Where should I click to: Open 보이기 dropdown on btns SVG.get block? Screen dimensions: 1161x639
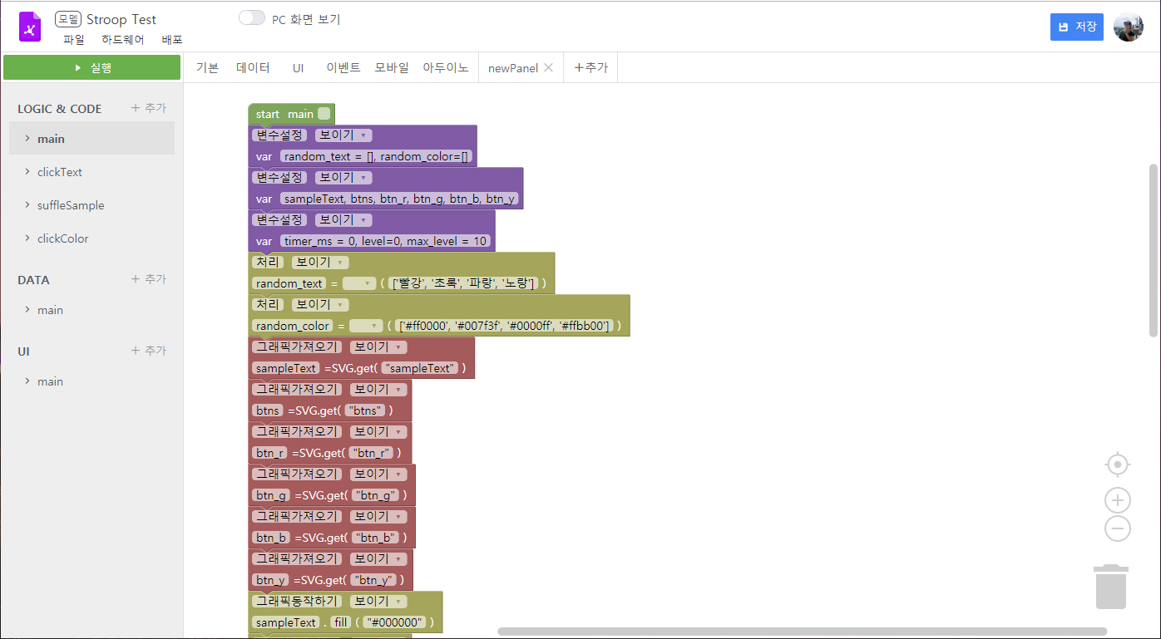click(x=378, y=389)
